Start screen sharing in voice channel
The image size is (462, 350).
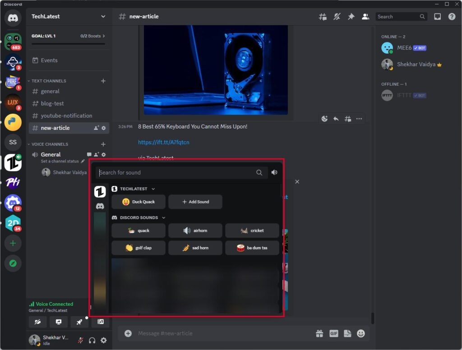pyautogui.click(x=59, y=322)
